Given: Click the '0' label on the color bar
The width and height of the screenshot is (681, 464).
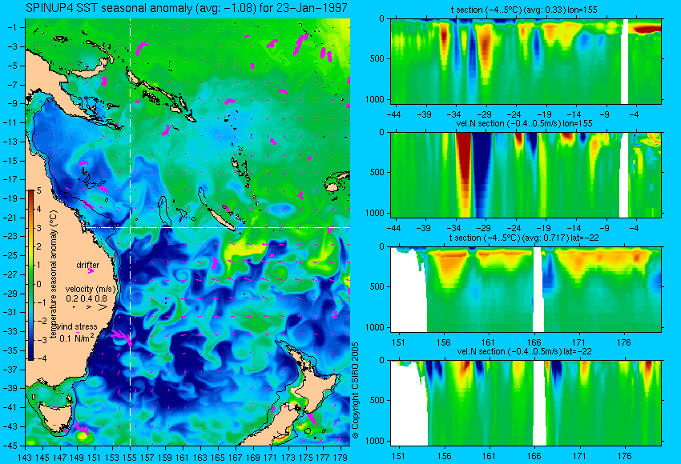Looking at the screenshot, I should click(39, 284).
